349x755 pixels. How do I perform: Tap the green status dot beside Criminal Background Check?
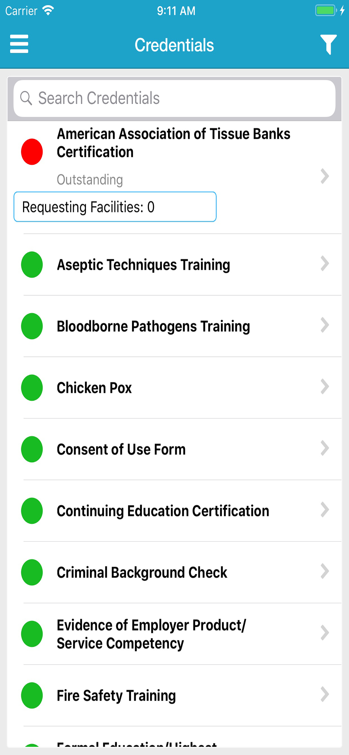(32, 572)
